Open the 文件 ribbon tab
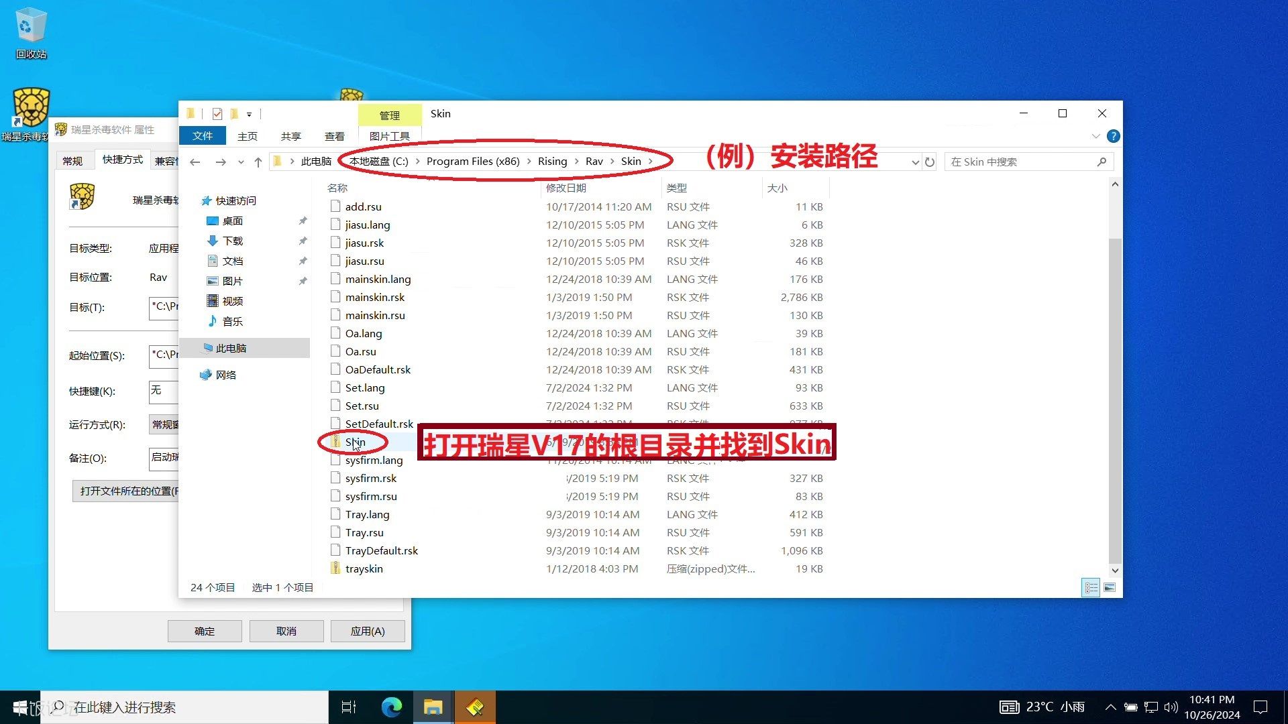The height and width of the screenshot is (724, 1288). [203, 136]
